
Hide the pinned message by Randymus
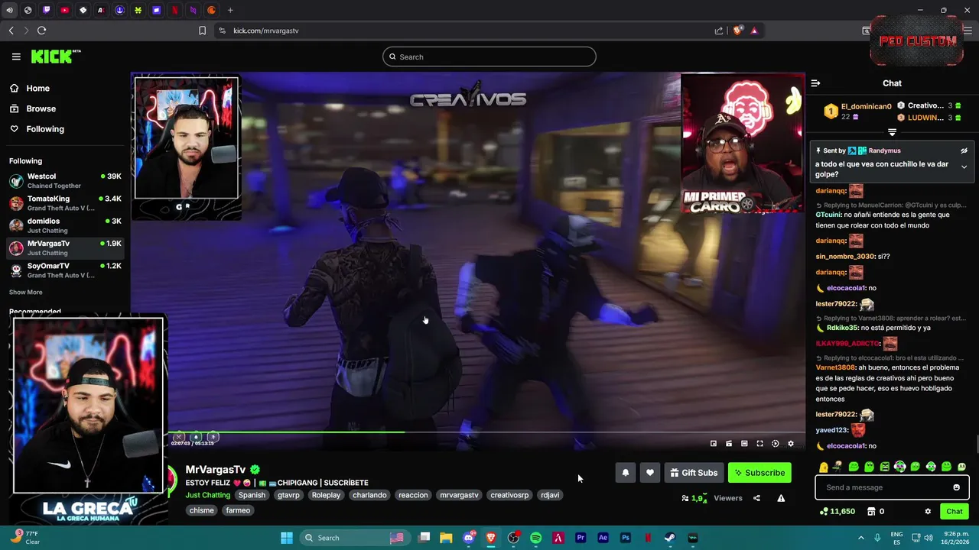[x=964, y=151]
